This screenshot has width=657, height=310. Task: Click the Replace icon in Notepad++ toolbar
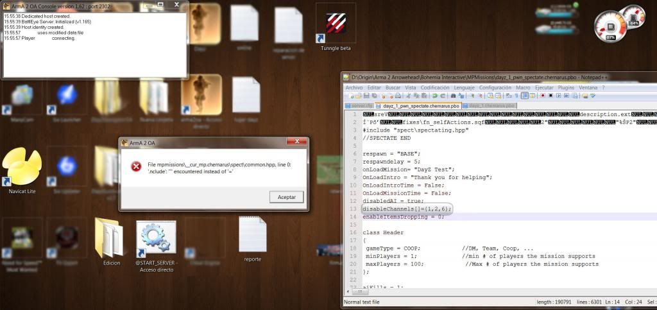[x=461, y=96]
